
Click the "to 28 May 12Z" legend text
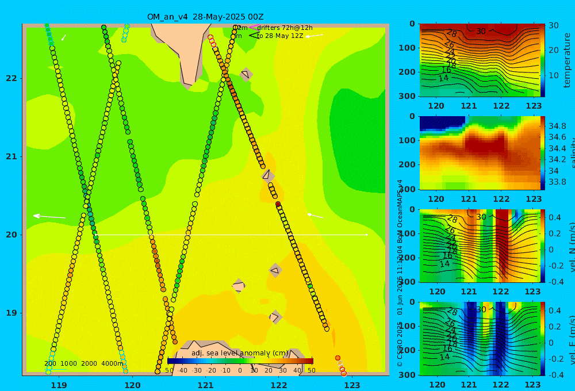[x=280, y=36]
